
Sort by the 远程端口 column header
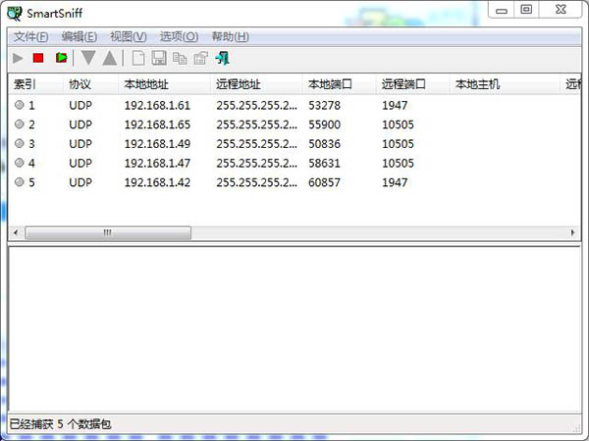pyautogui.click(x=402, y=84)
